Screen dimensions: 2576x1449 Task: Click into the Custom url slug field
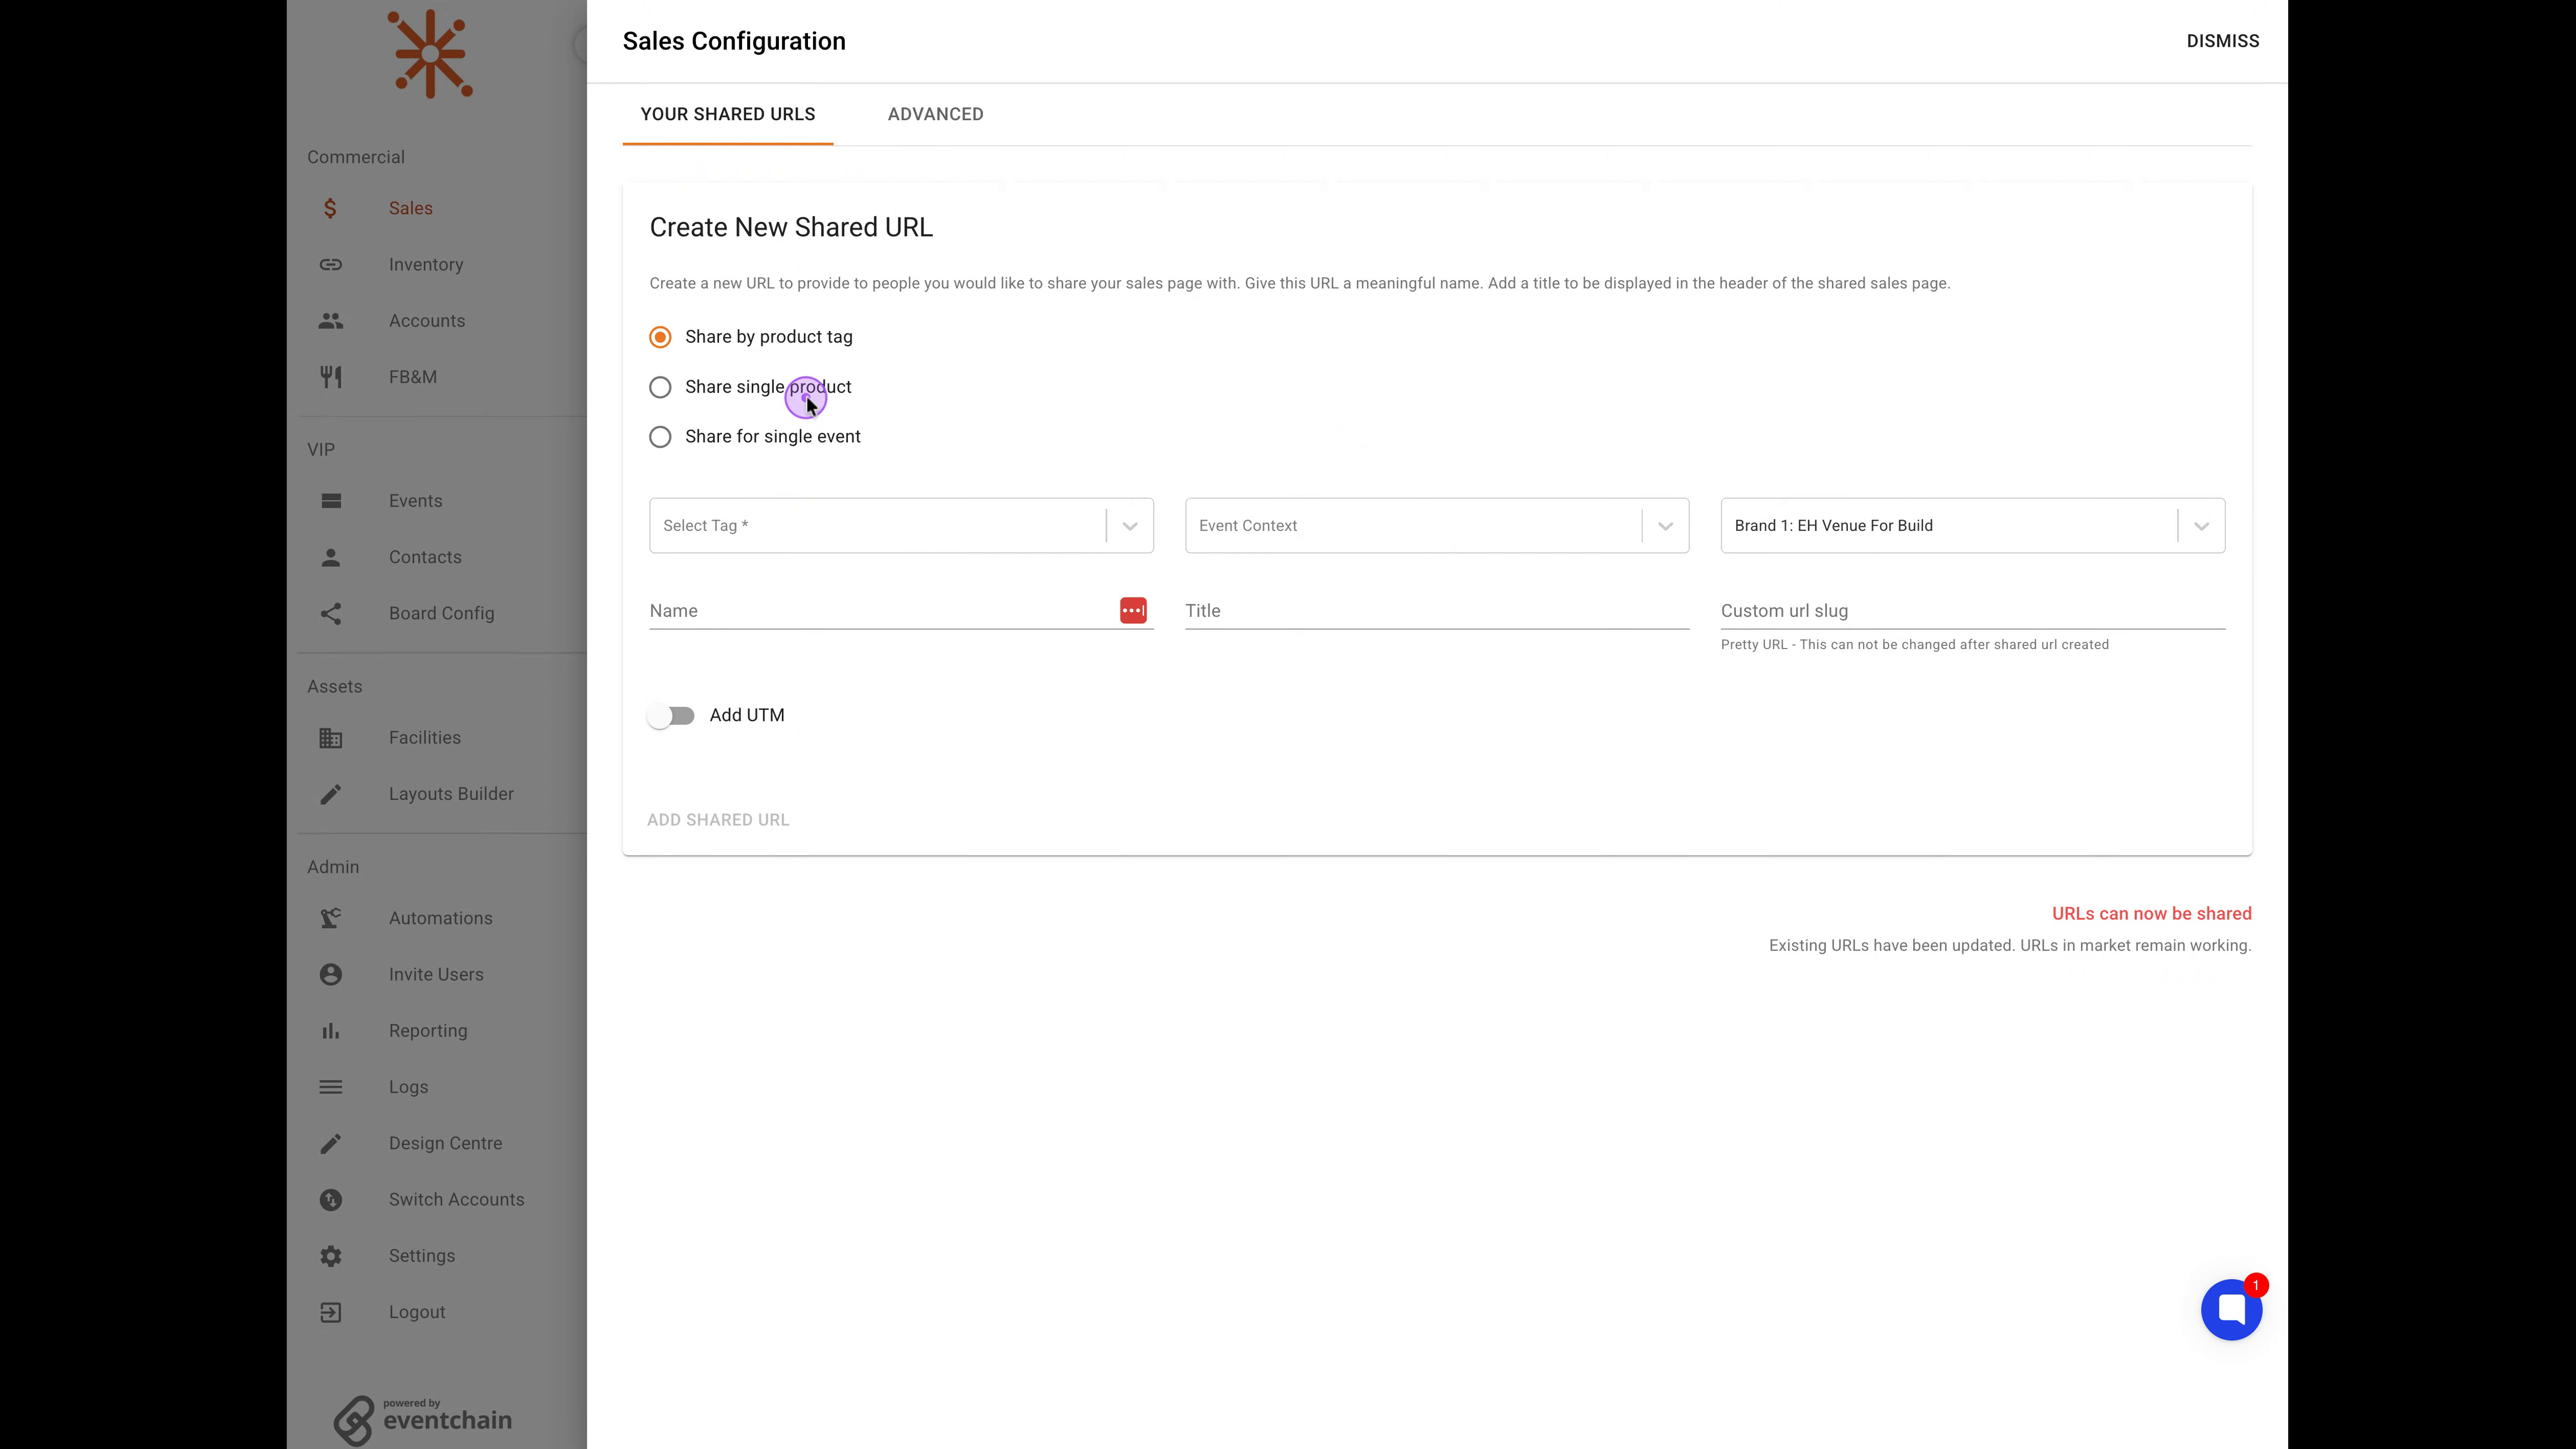[x=1973, y=611]
